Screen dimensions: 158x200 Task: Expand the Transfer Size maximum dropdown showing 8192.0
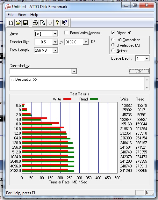coord(86,42)
